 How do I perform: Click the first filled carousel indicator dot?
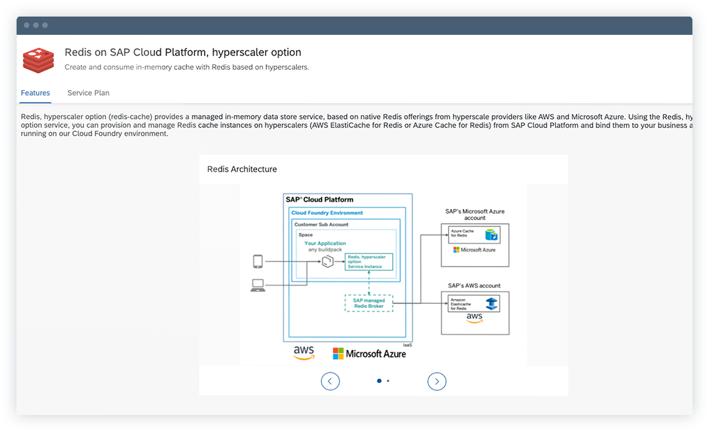click(379, 381)
